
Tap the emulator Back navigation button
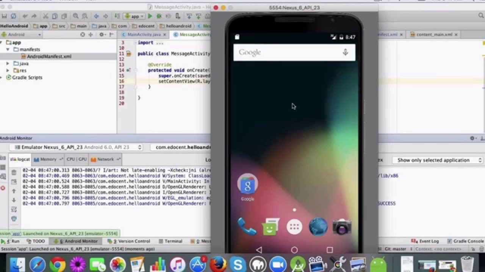coord(259,250)
